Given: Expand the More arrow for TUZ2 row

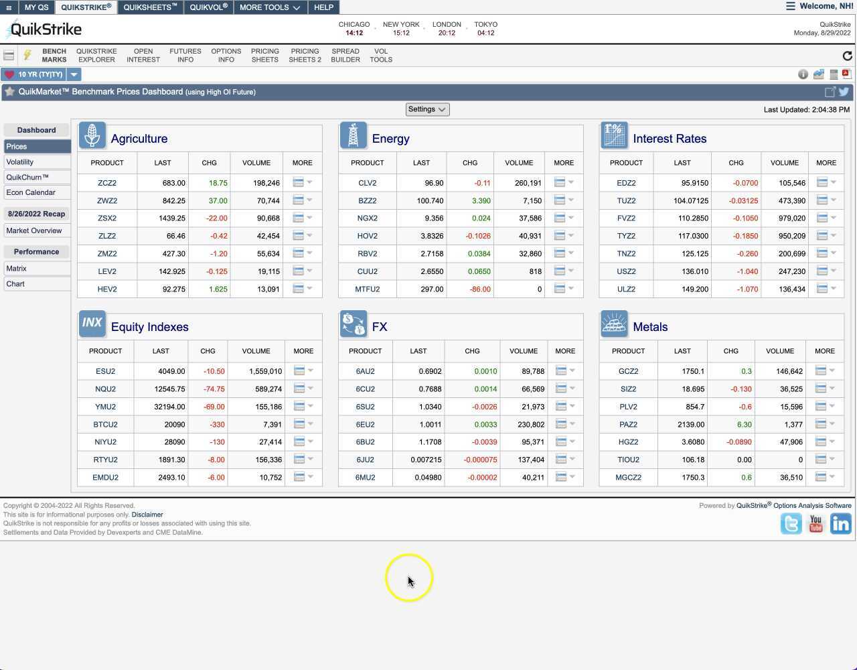Looking at the screenshot, I should [x=833, y=200].
